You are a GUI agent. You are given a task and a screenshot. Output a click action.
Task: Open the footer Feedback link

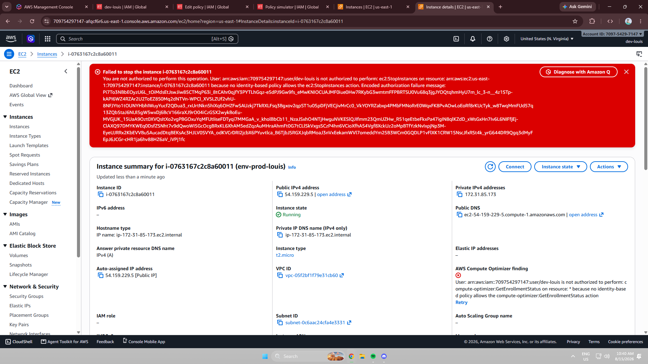105,342
